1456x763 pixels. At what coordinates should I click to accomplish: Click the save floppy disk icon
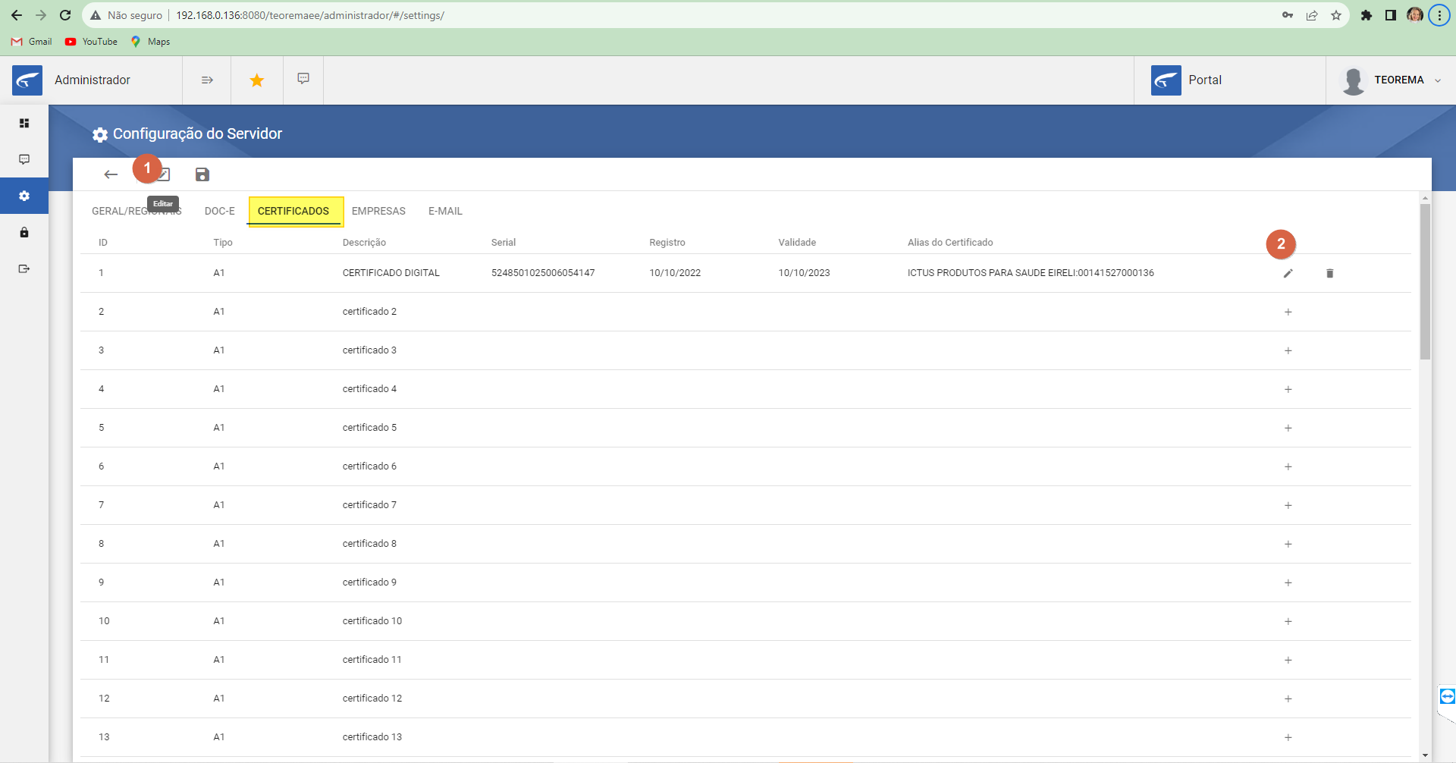point(202,174)
